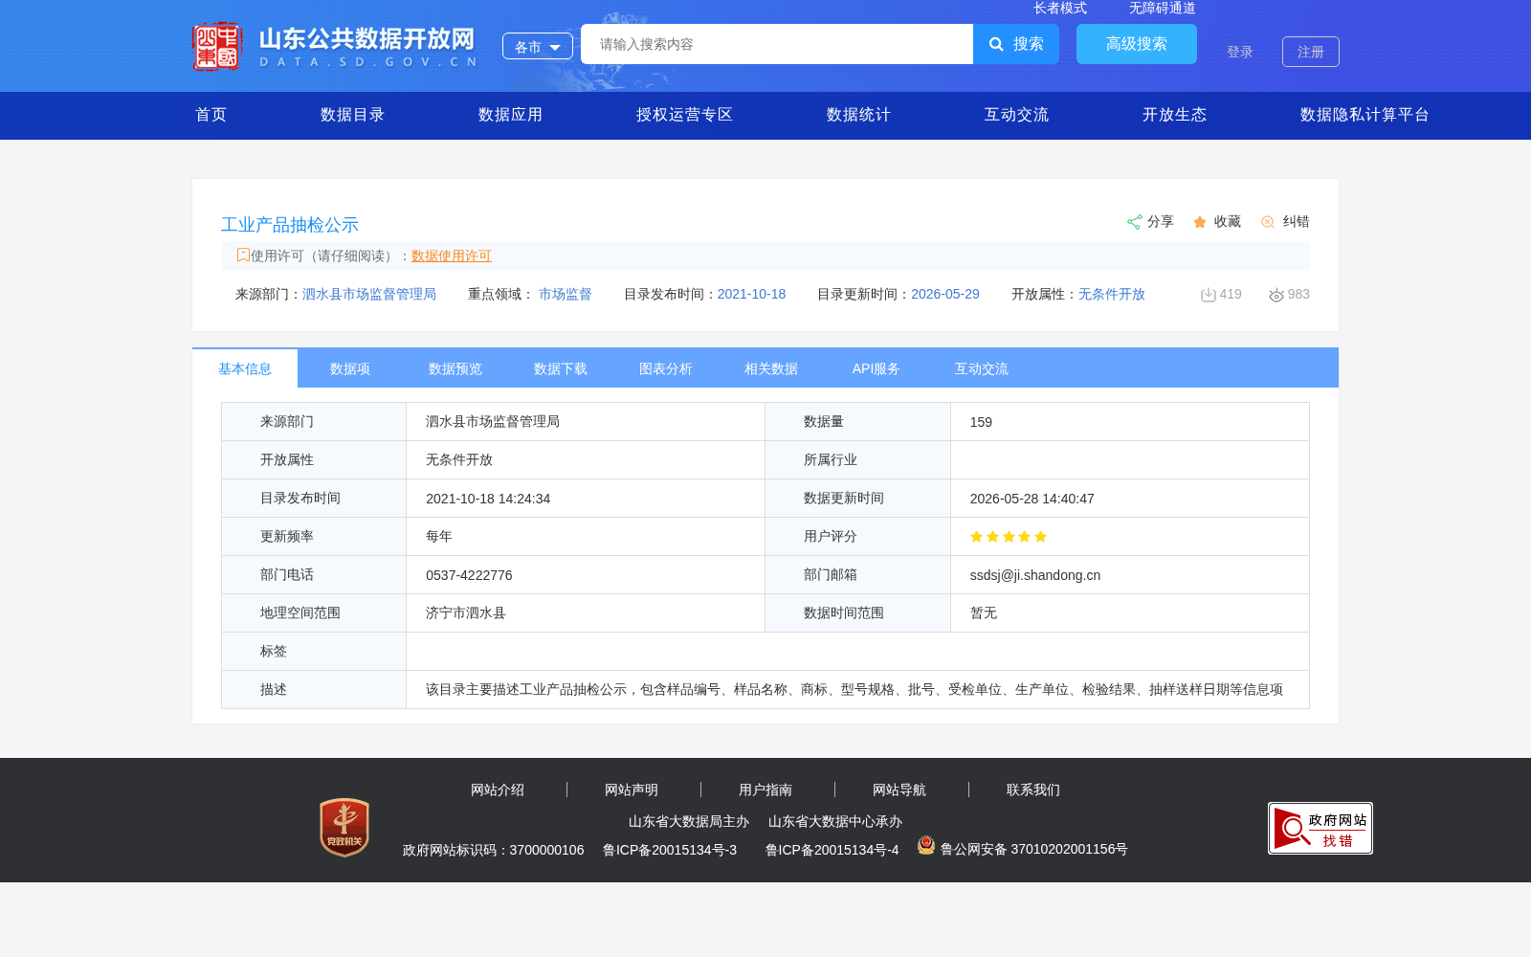Viewport: 1531px width, 957px height.
Task: Open 数据隐私计算平台
Action: (1365, 115)
